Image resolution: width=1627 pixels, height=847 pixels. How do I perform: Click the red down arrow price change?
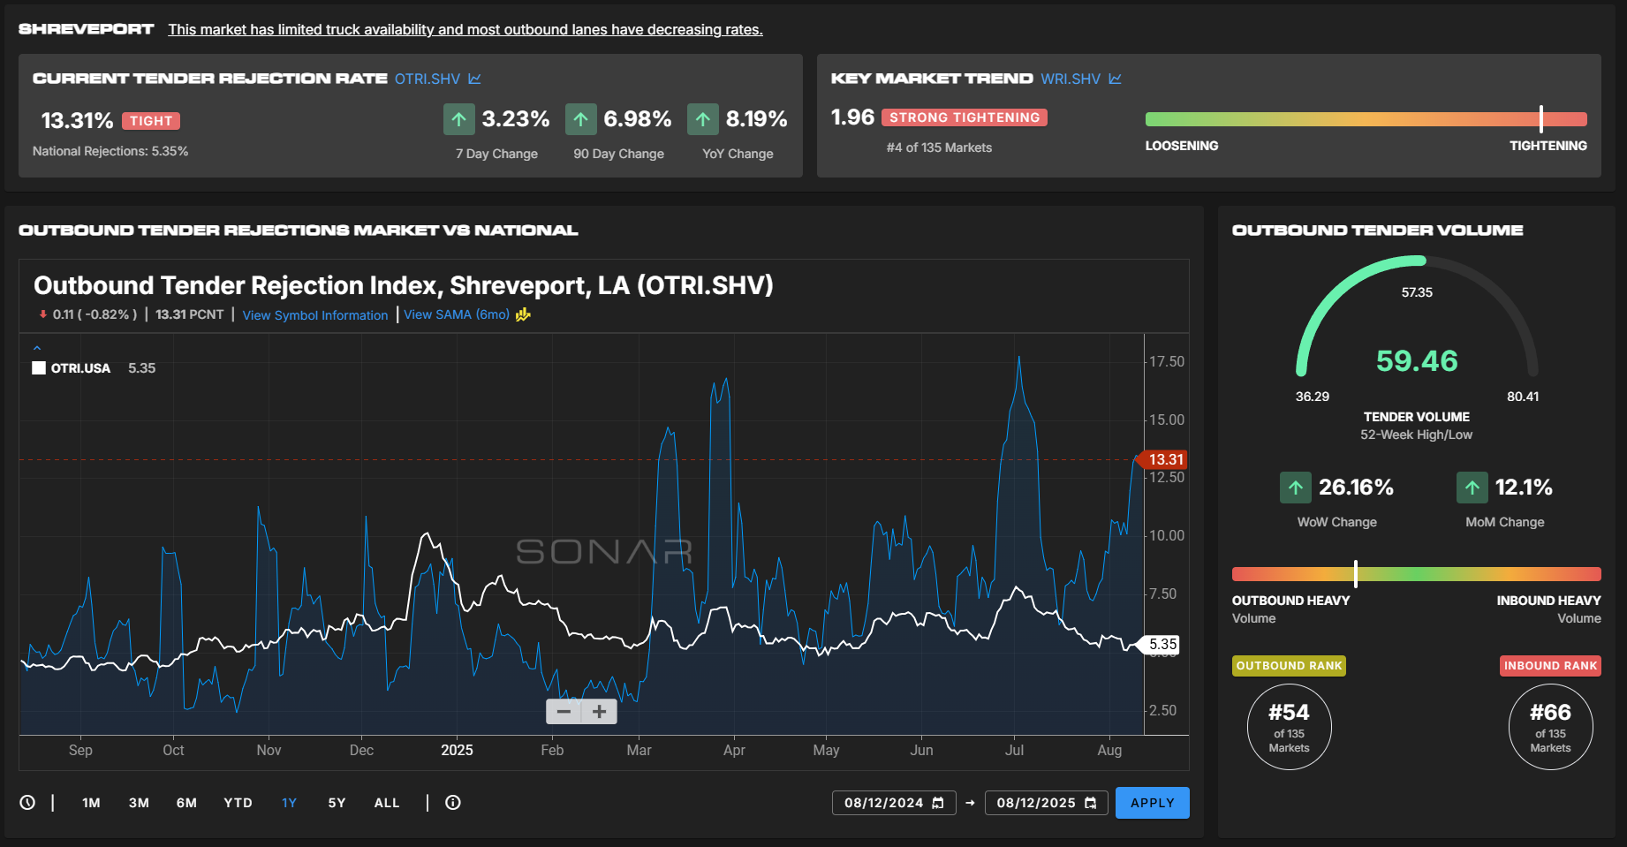42,314
